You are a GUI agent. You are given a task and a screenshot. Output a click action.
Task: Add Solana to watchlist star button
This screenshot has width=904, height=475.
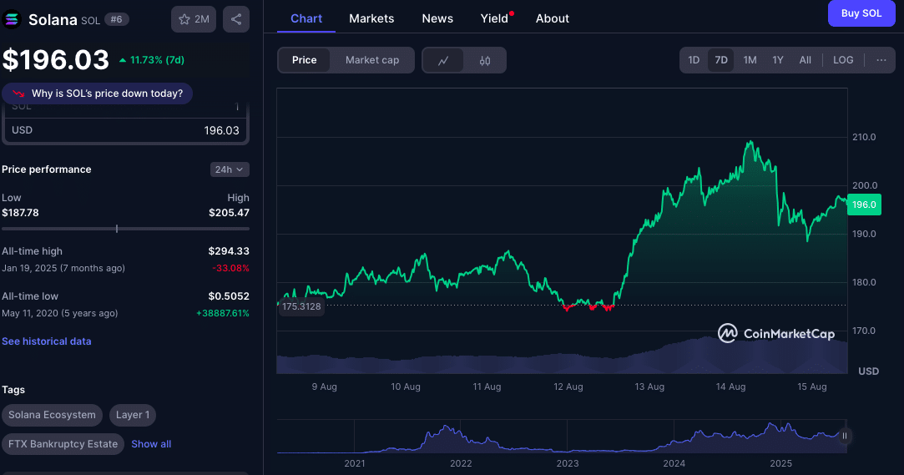point(194,19)
